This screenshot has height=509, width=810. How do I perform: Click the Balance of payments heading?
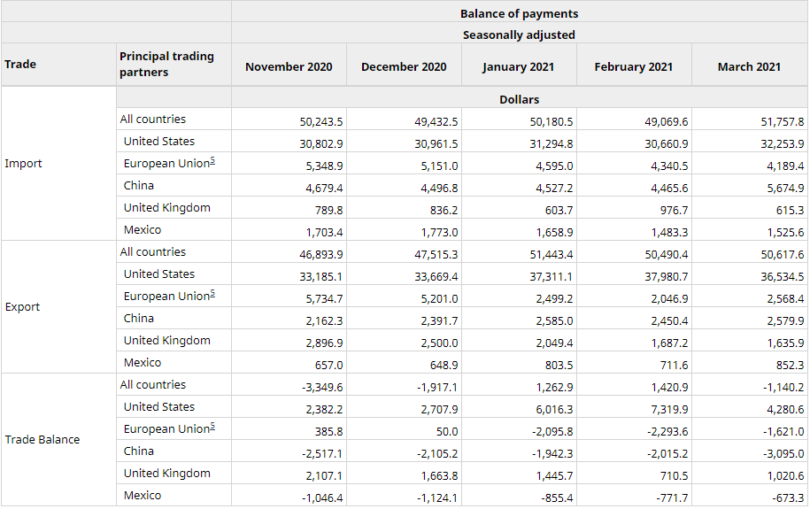click(519, 13)
